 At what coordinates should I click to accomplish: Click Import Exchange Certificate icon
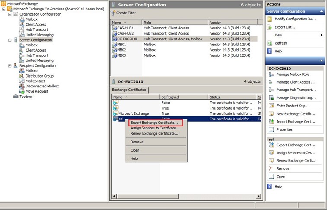[x=271, y=122]
